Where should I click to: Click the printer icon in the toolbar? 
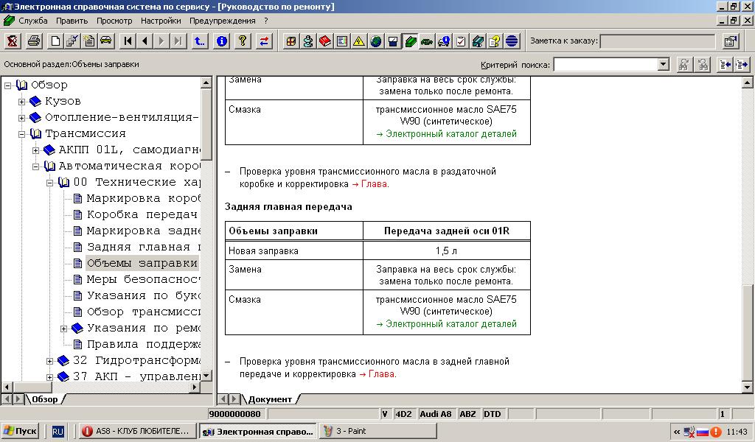coord(33,41)
